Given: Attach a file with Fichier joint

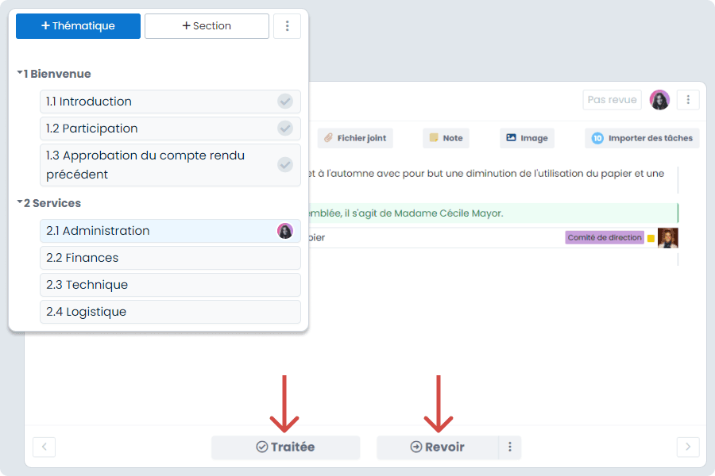Looking at the screenshot, I should (x=355, y=138).
